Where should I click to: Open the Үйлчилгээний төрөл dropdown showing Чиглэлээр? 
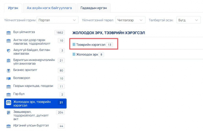[130, 20]
